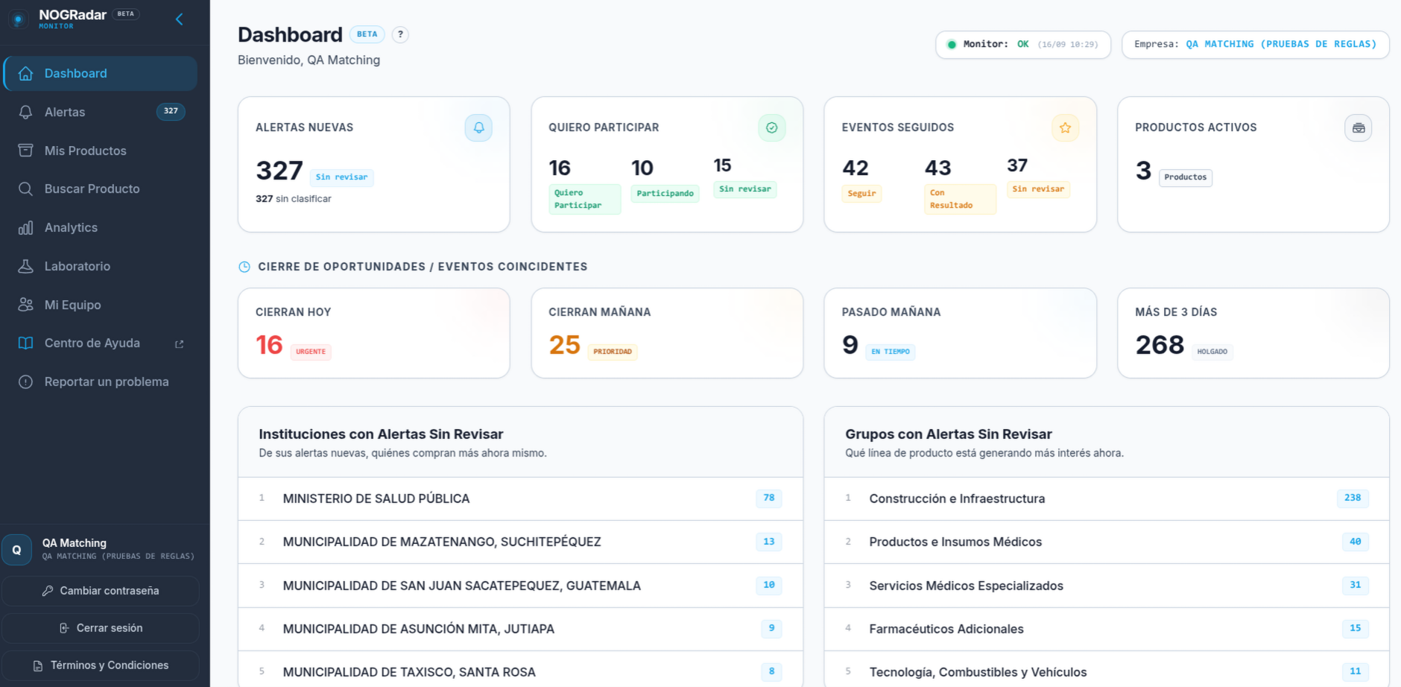Viewport: 1401px width, 687px height.
Task: Click the 'Productos' tag beside 3
Action: click(1185, 177)
